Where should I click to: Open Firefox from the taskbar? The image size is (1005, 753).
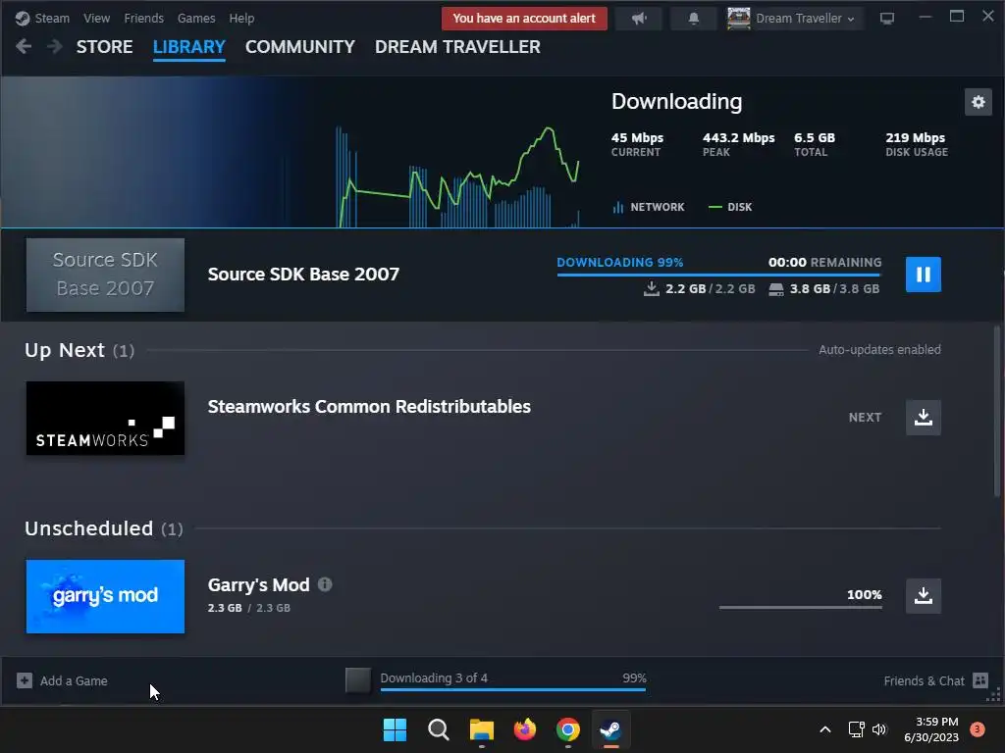point(525,729)
